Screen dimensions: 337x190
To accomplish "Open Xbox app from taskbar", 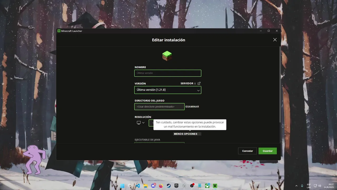I will click(x=207, y=186).
